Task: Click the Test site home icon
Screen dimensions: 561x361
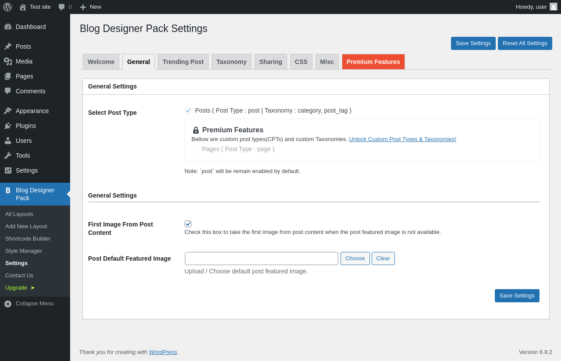Action: [23, 7]
